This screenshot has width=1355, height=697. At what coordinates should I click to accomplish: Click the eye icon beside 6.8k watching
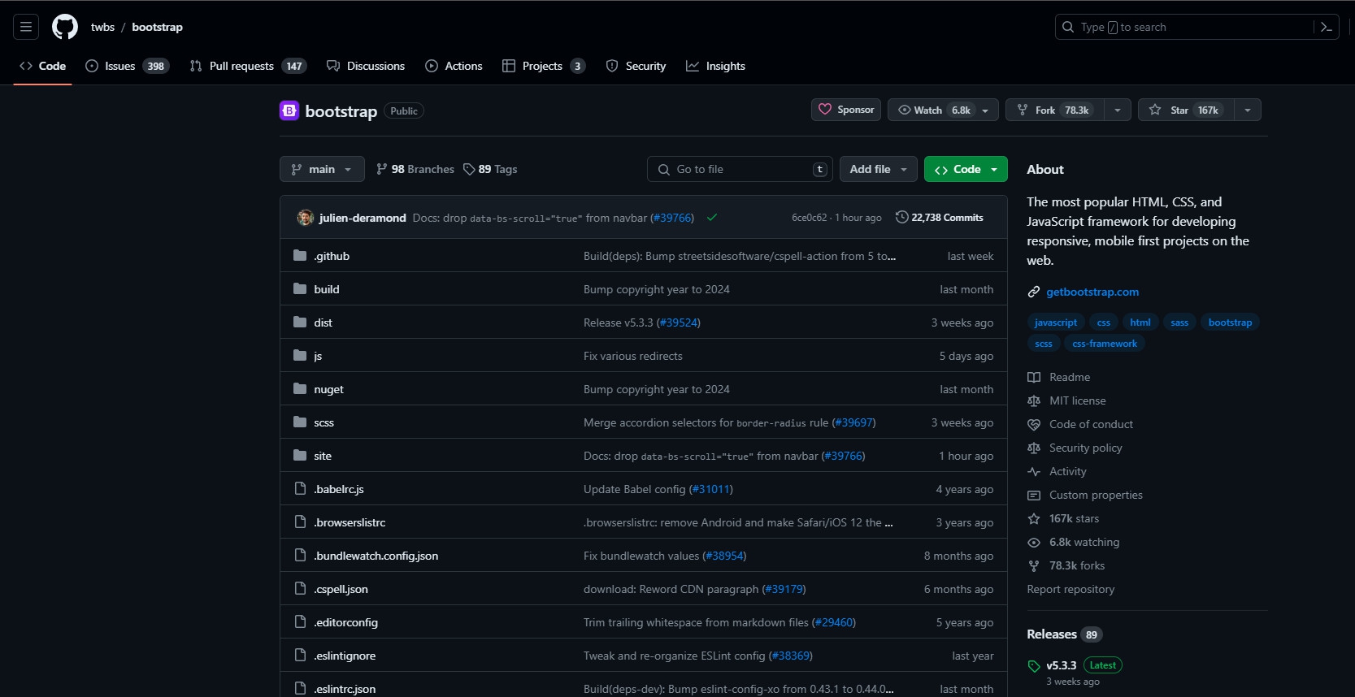1034,542
